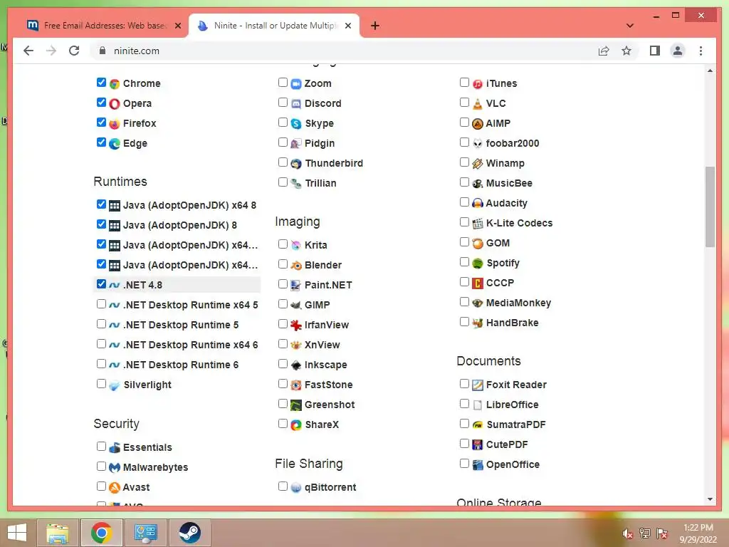Check the HandBrake checkbox
This screenshot has height=547, width=729.
pos(464,321)
